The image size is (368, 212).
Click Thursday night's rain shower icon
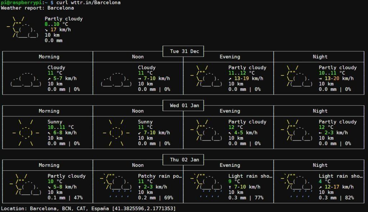tap(297, 186)
